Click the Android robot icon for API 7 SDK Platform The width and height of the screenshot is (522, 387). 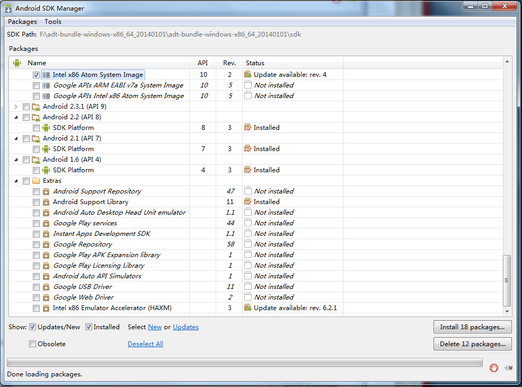[x=46, y=149]
